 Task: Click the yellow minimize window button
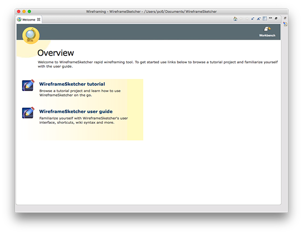pyautogui.click(x=24, y=12)
